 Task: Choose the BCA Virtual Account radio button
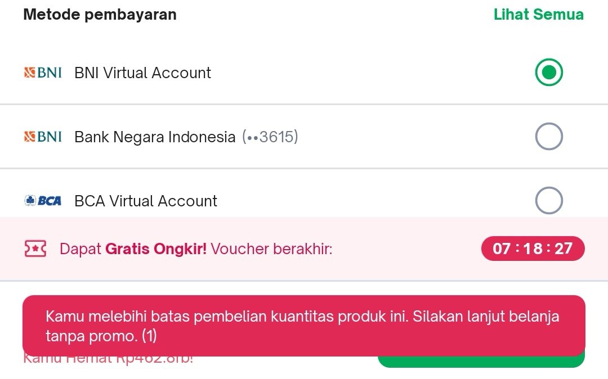(549, 201)
